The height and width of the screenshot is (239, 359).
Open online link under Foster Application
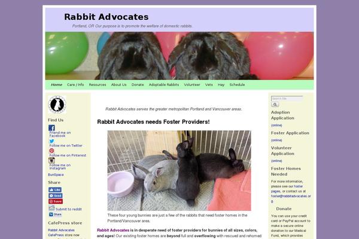(276, 140)
